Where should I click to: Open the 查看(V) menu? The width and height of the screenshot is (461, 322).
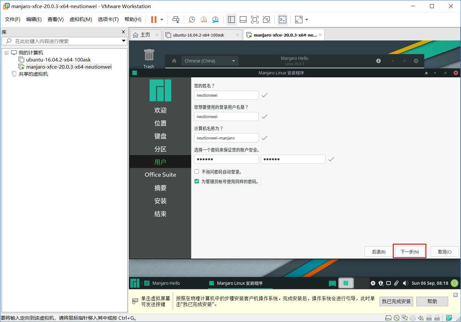coord(56,19)
